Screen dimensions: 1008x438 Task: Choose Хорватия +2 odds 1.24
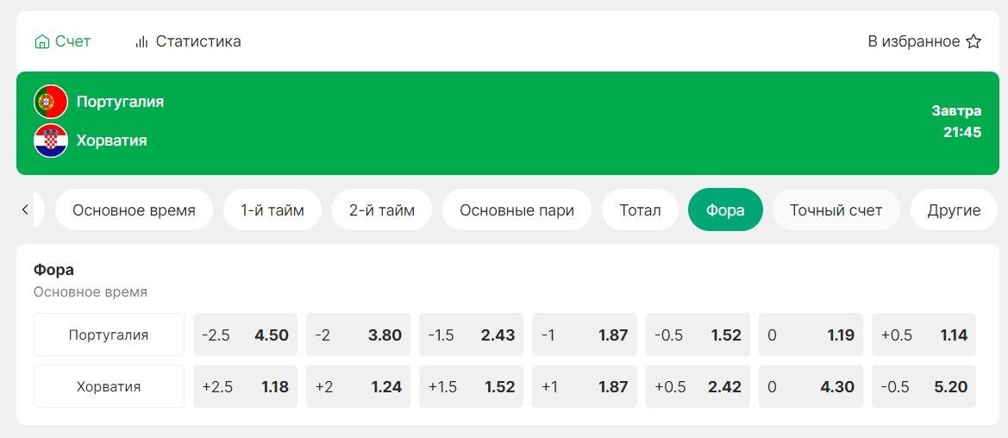tap(358, 386)
